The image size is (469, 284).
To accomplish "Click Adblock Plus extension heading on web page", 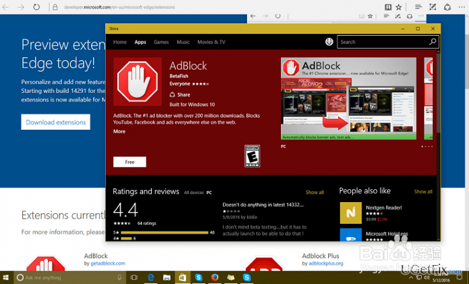I will tap(320, 256).
